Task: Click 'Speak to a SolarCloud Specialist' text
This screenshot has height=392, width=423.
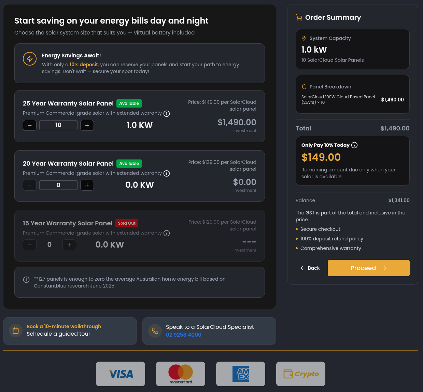Action: click(210, 327)
